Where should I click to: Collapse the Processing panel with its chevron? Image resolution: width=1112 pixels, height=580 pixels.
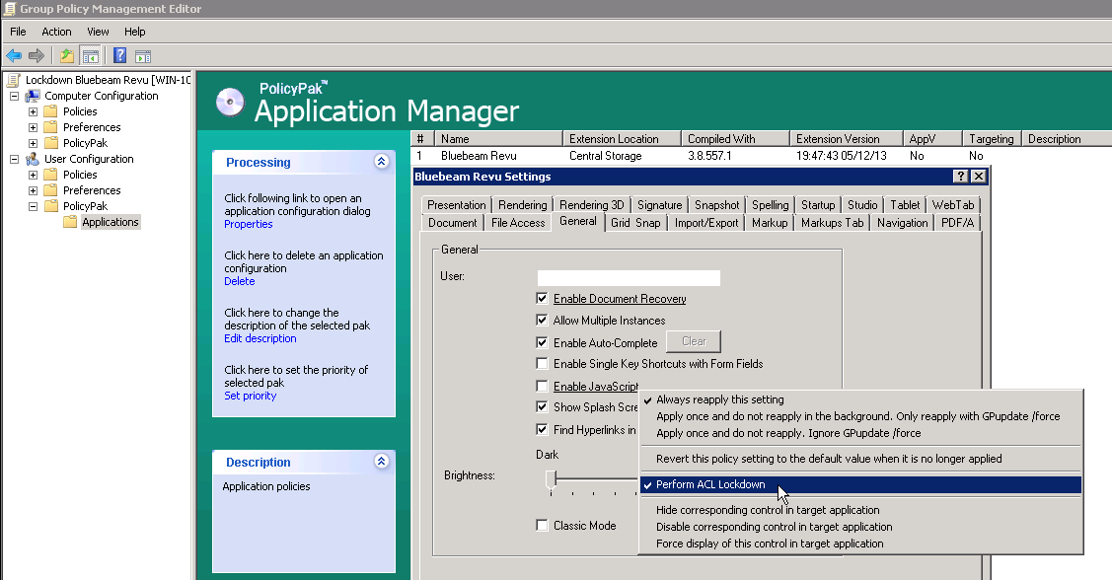(381, 162)
